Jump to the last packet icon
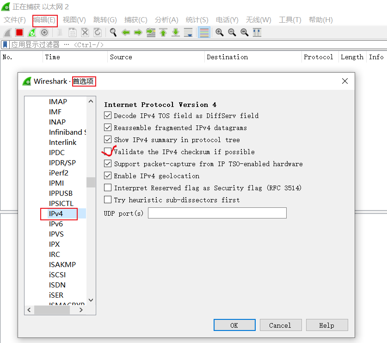This screenshot has width=387, height=343. (x=176, y=32)
